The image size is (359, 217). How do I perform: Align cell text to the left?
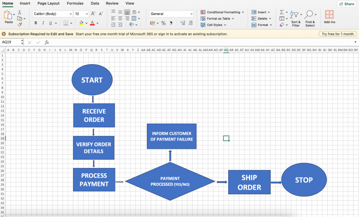[113, 18]
